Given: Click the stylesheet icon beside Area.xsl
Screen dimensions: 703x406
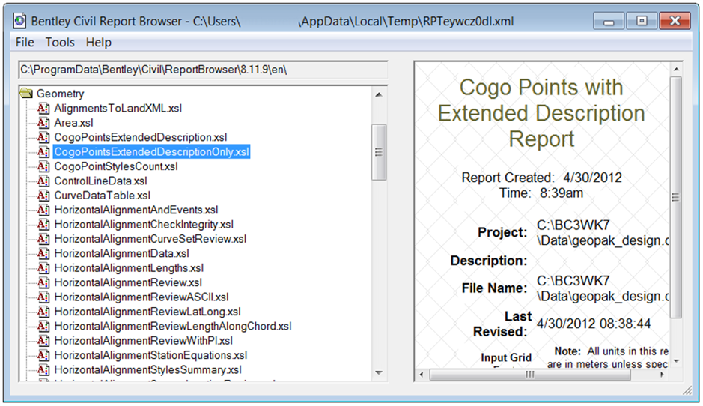Looking at the screenshot, I should 43,122.
